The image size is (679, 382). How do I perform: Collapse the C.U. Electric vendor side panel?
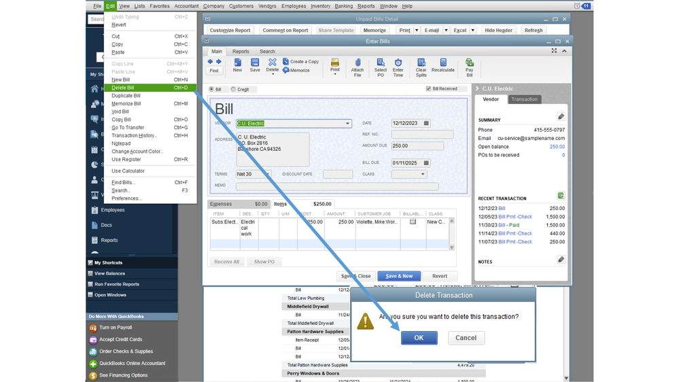(478, 89)
